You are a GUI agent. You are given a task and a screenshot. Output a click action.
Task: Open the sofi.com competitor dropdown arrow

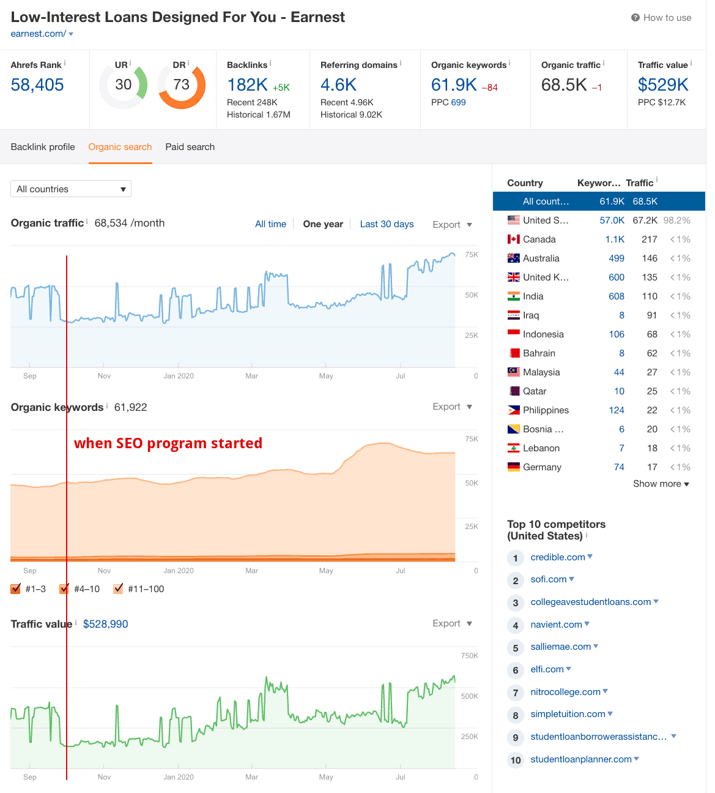click(x=572, y=579)
